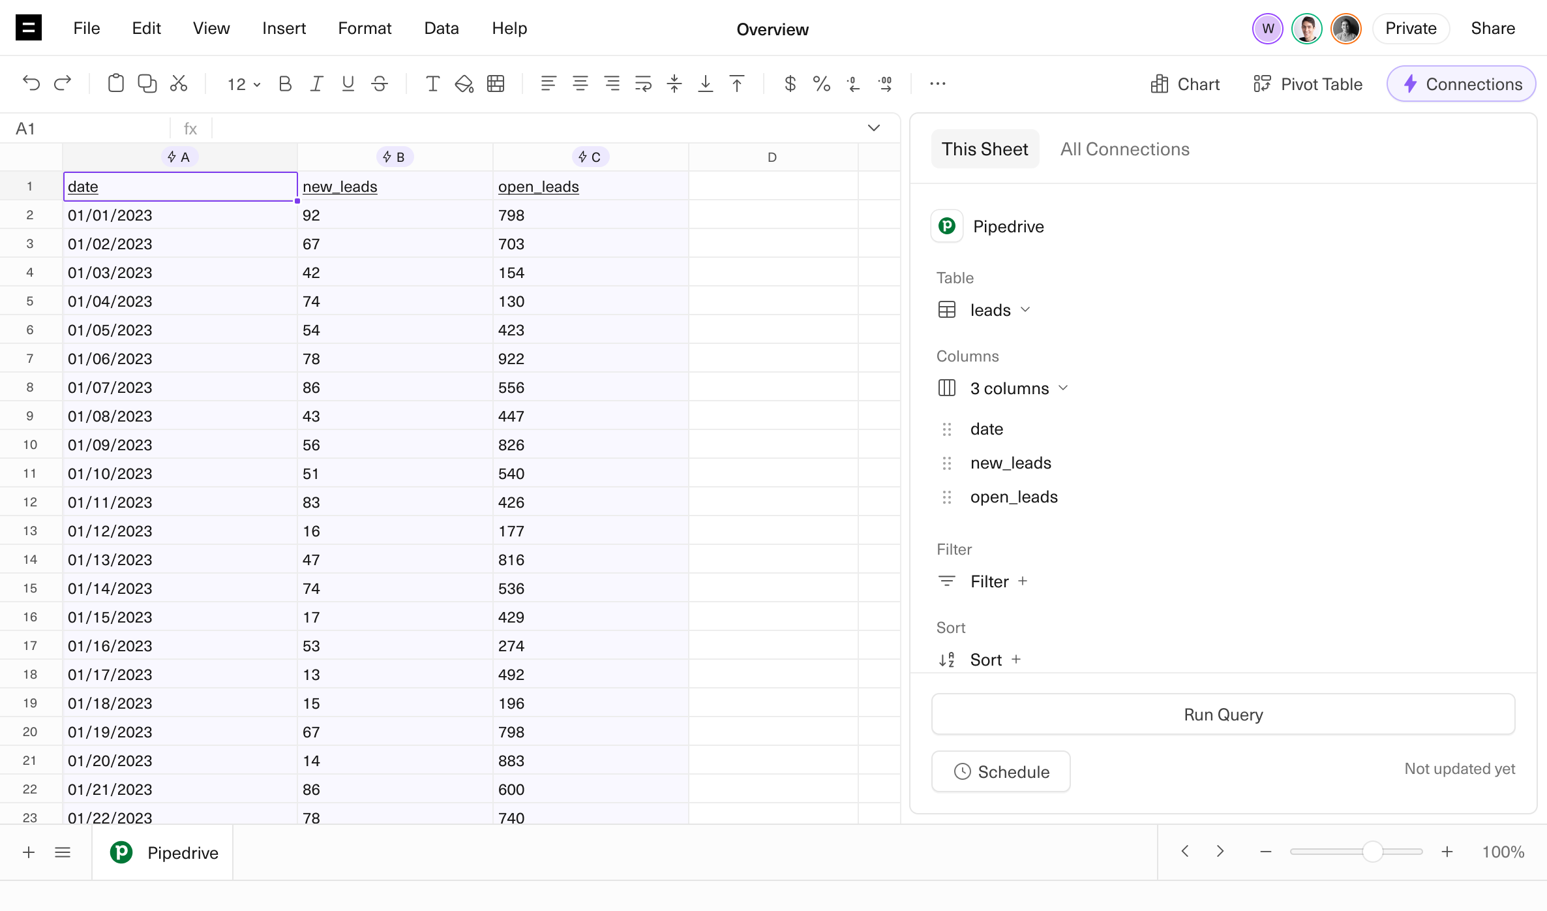
Task: Toggle underline formatting
Action: coord(348,84)
